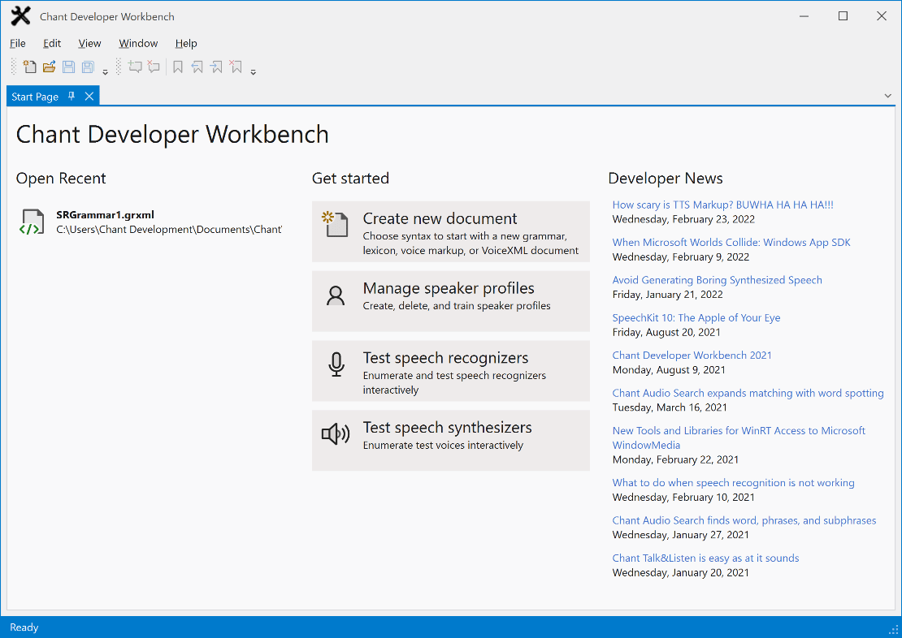Viewport: 902px width, 638px height.
Task: Launch Test speech recognizers
Action: coord(450,371)
